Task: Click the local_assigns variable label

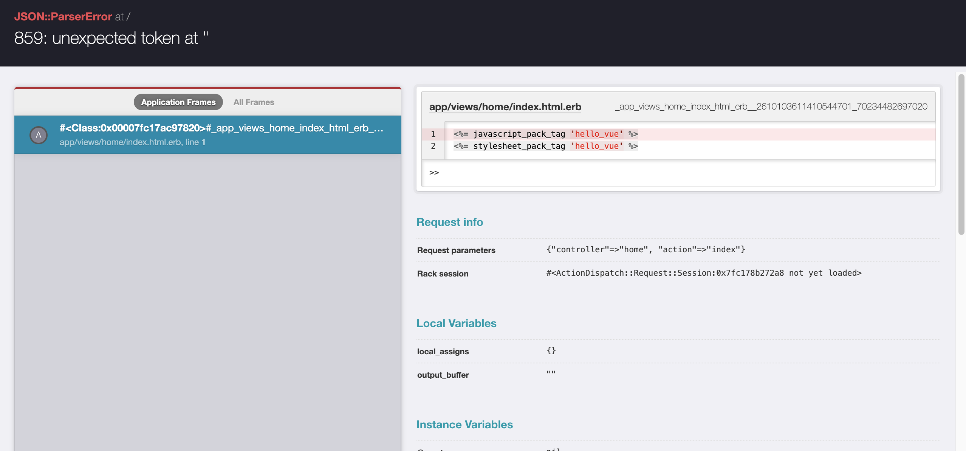Action: coord(443,352)
